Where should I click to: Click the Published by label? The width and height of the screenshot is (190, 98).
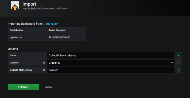click(x=16, y=30)
